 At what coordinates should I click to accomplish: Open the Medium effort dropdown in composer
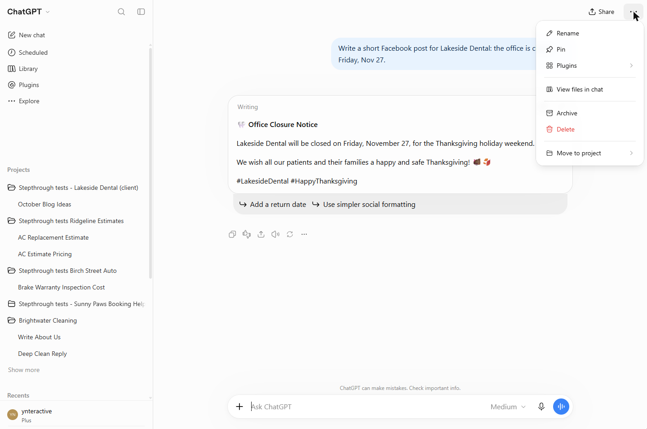[508, 407]
